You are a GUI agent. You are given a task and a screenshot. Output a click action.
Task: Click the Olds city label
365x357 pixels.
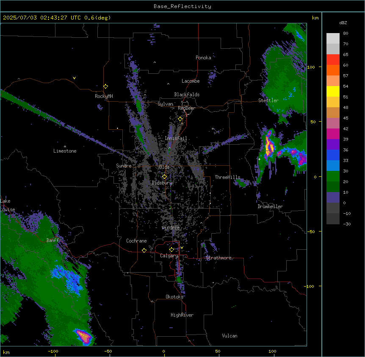click(164, 167)
